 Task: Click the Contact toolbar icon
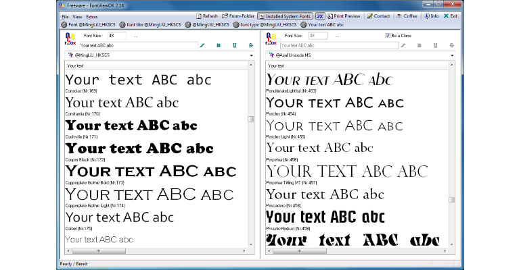(369, 16)
